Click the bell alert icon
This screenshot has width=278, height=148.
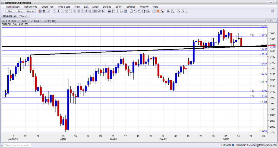(132, 11)
